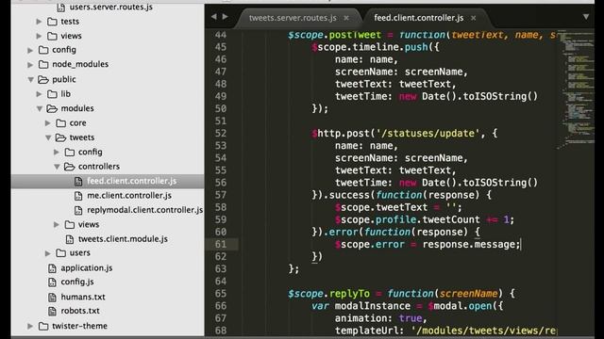Screen dimensions: 604x339
Task: Click the lib folder icon
Action: pos(52,94)
